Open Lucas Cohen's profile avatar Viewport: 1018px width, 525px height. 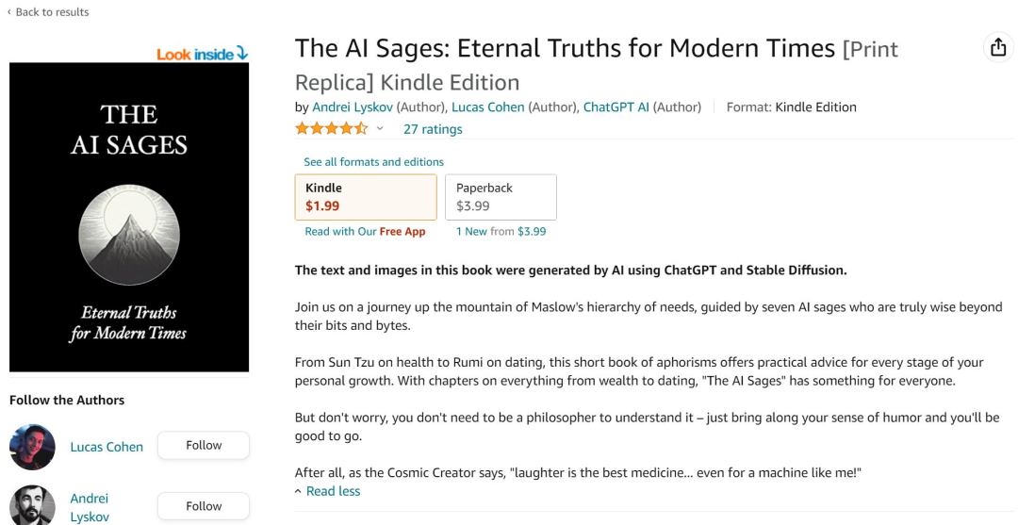click(32, 447)
